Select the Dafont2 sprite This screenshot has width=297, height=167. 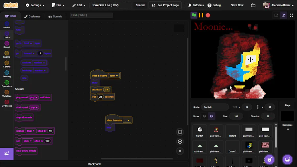click(232, 147)
